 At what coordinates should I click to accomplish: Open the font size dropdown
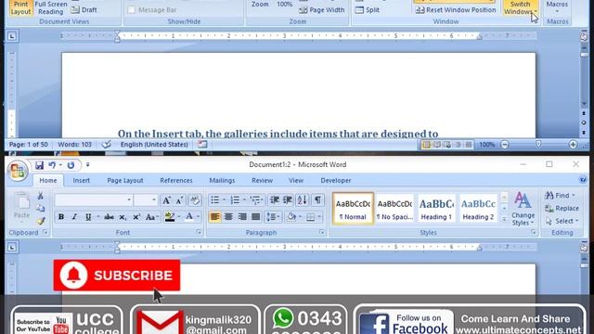coord(154,200)
